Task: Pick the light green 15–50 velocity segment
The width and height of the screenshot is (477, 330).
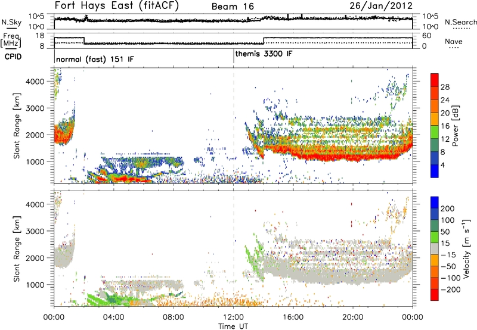Action: (x=435, y=237)
